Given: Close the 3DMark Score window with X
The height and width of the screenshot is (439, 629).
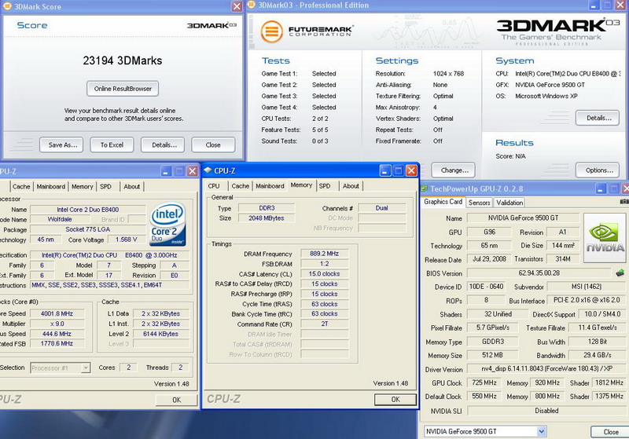Looking at the screenshot, I should (x=237, y=6).
